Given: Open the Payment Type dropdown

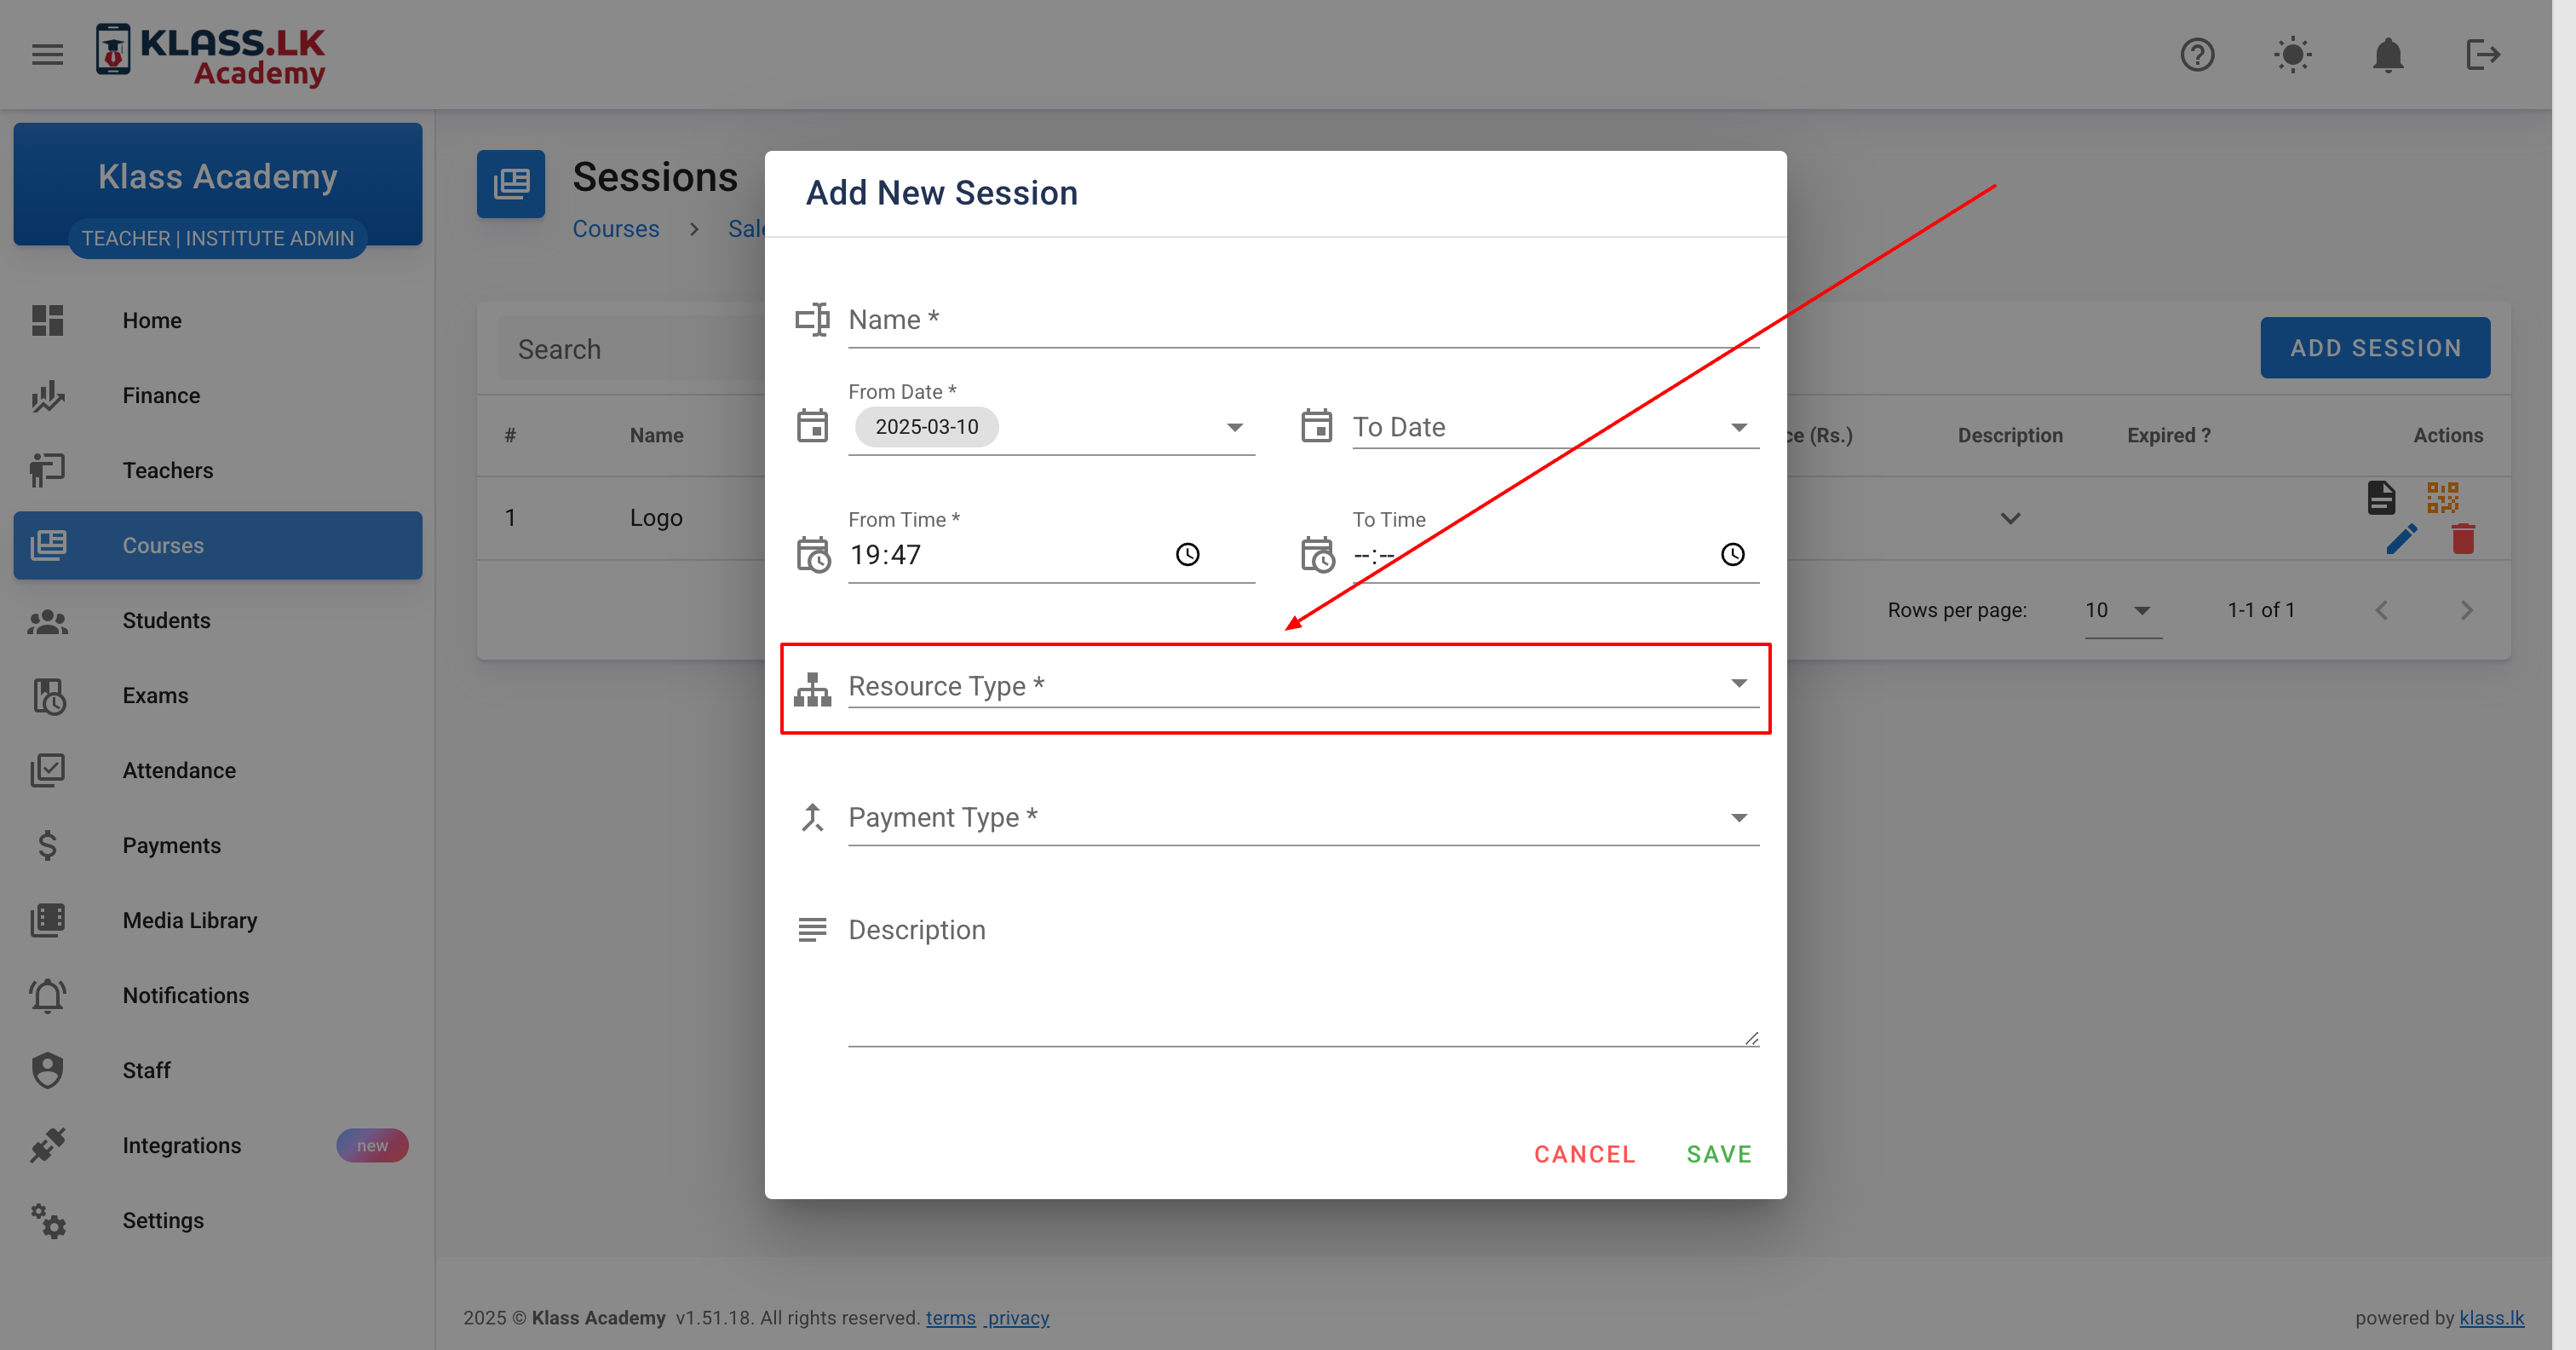Looking at the screenshot, I should 1302,817.
